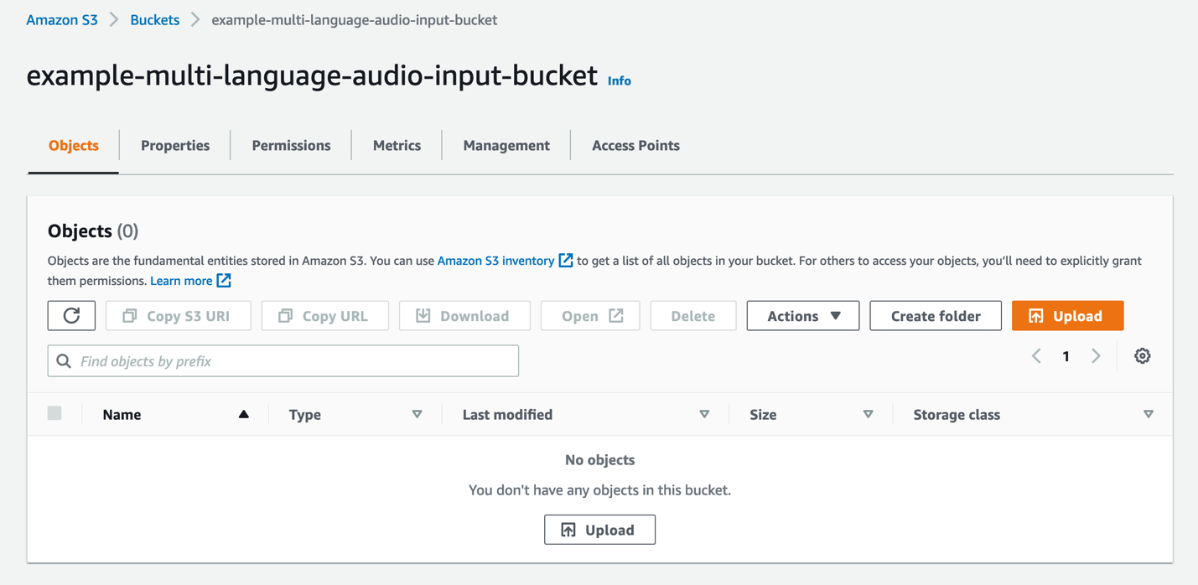Click the next page arrow
Image resolution: width=1198 pixels, height=585 pixels.
(x=1096, y=356)
